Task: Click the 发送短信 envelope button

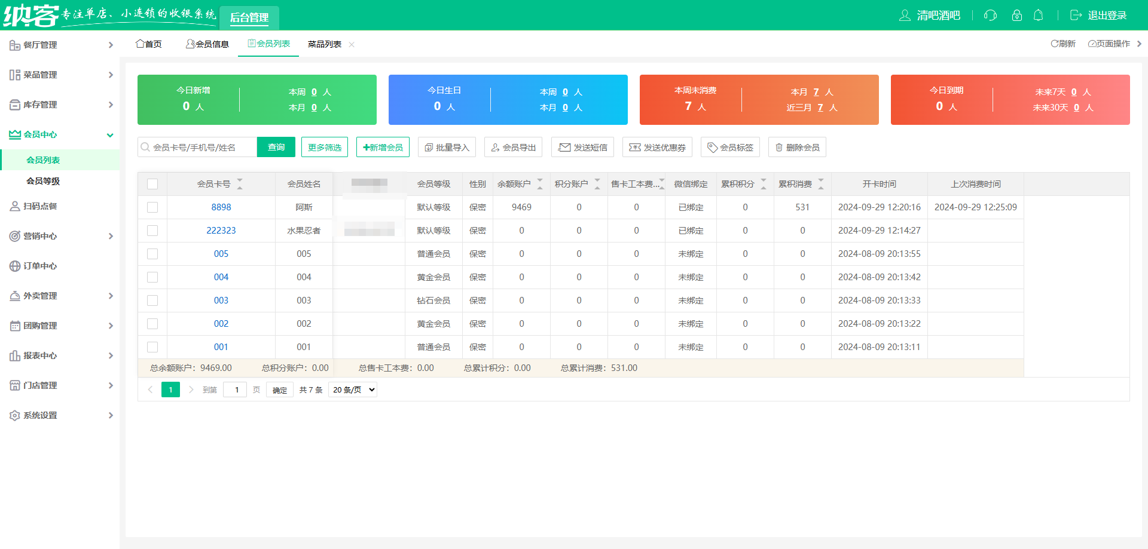Action: [582, 147]
